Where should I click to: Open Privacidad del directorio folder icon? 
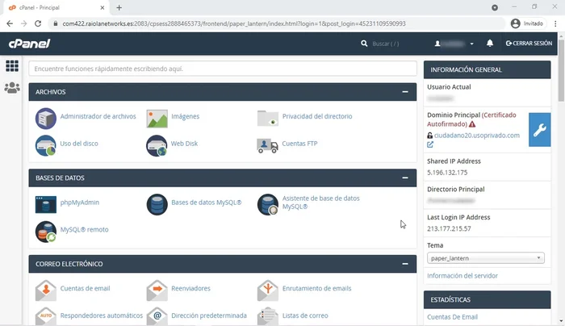pos(268,118)
